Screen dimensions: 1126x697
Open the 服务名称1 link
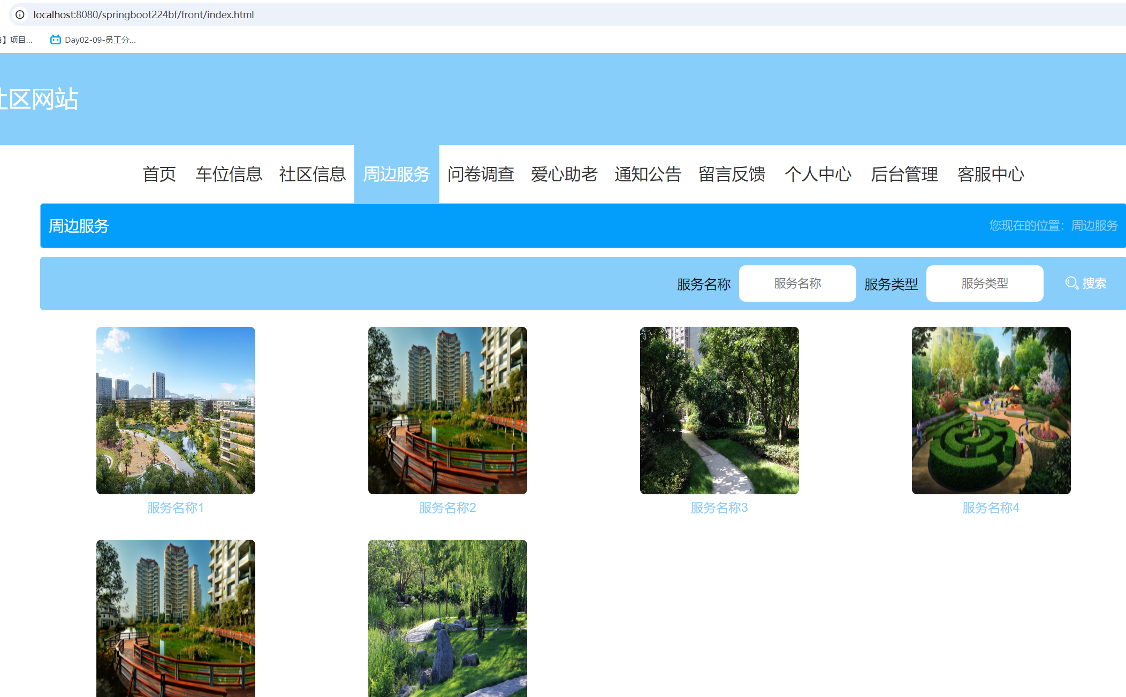point(176,508)
